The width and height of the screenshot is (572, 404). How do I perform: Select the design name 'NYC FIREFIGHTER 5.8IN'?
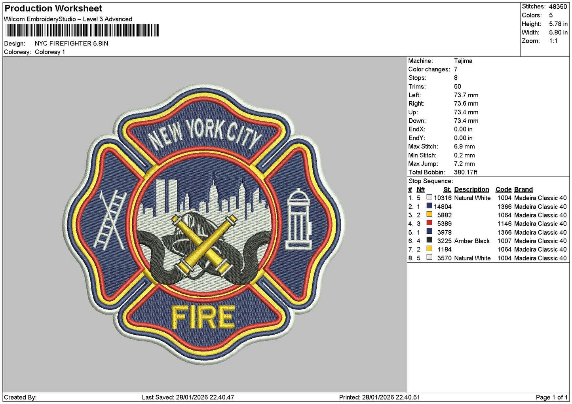point(71,44)
